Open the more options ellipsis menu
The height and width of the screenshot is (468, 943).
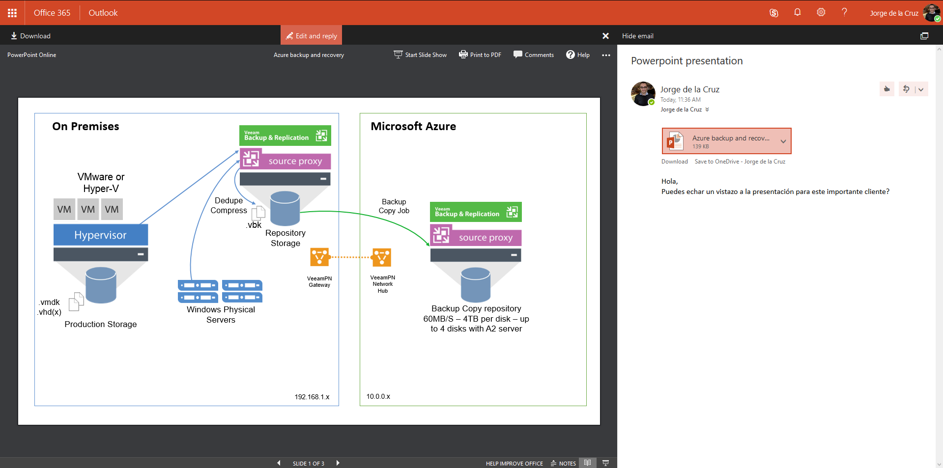606,55
